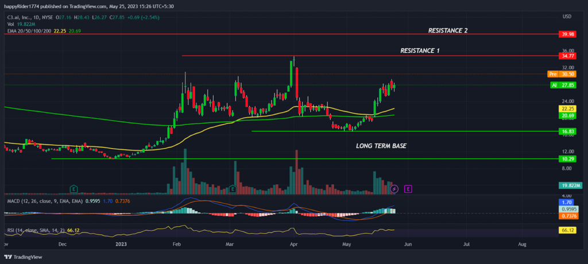The width and height of the screenshot is (588, 264).
Task: Click the blue 1.70 MACD axis label
Action: point(567,203)
